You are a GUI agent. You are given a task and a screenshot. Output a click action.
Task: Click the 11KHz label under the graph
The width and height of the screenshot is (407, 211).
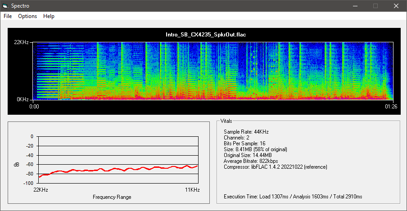(x=192, y=190)
